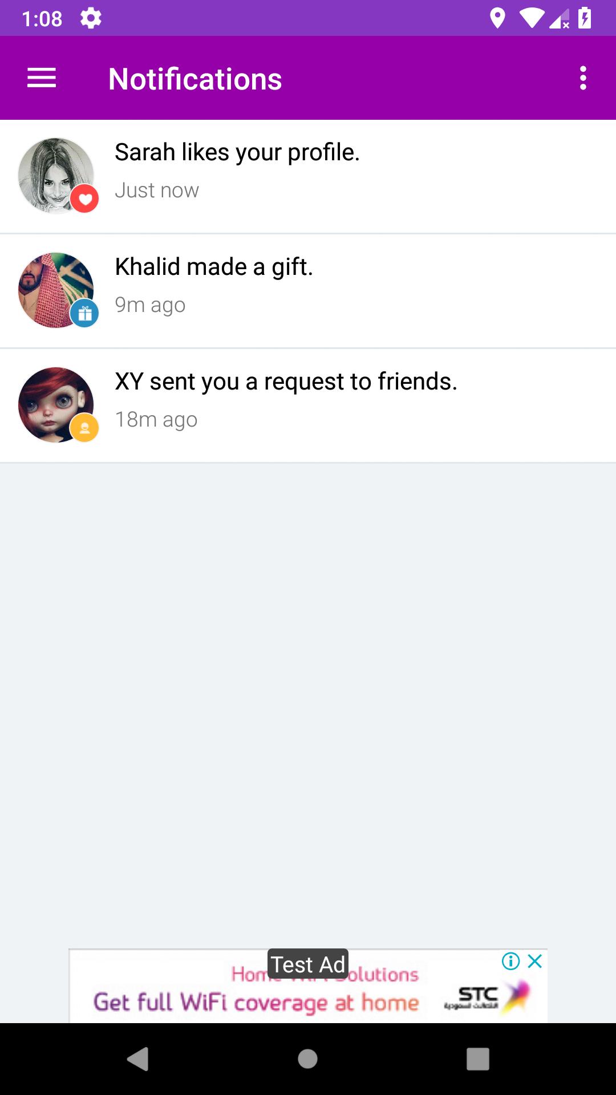This screenshot has width=616, height=1095.
Task: Tap the "Just now" timestamp under Sarah
Action: click(157, 190)
